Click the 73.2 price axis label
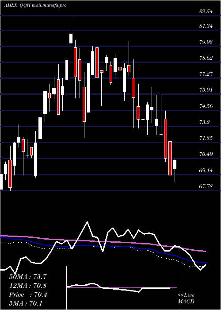Image resolution: width=221 pixels, height=310 pixels. coord(204,122)
